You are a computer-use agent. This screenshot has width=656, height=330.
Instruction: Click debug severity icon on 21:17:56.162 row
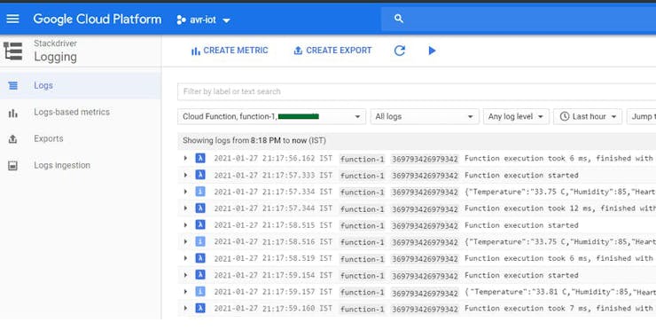click(x=200, y=158)
